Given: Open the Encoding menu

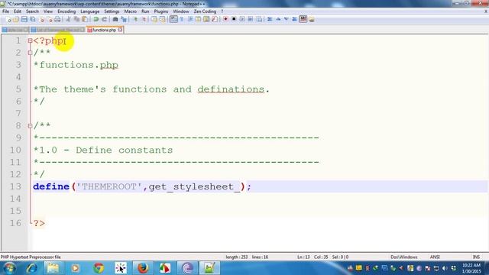Looking at the screenshot, I should (66, 11).
